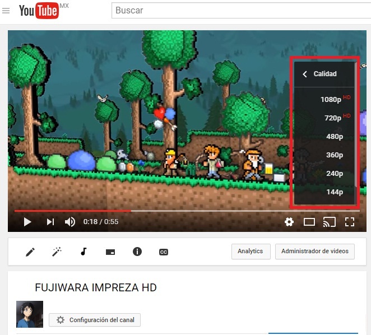Open the magic wand enhancements tool

[57, 252]
